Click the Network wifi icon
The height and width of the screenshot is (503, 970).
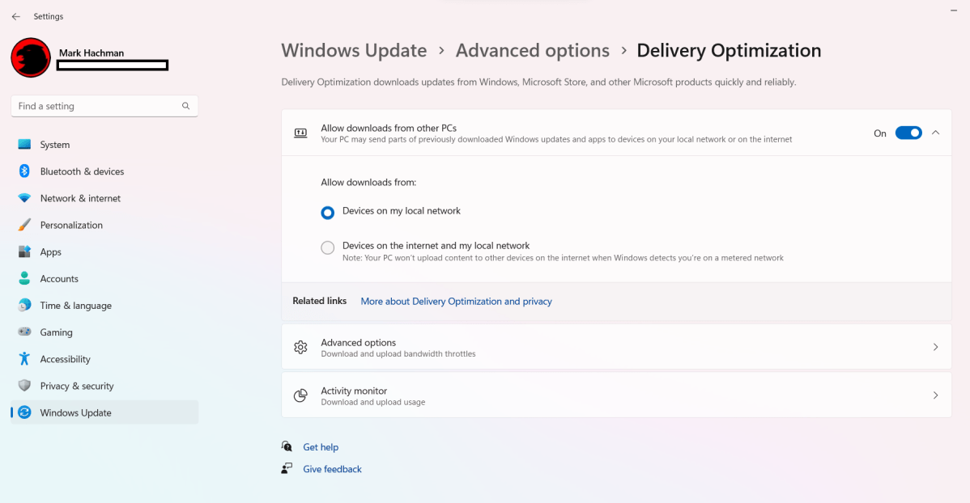point(24,198)
